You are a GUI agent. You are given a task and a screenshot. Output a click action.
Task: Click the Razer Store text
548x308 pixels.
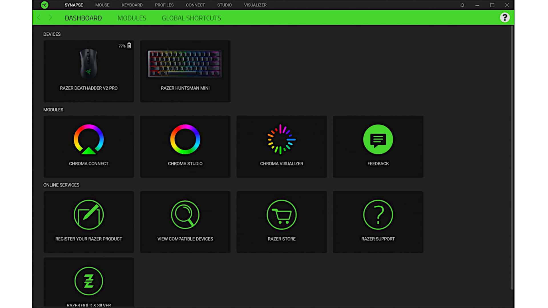coord(281,239)
